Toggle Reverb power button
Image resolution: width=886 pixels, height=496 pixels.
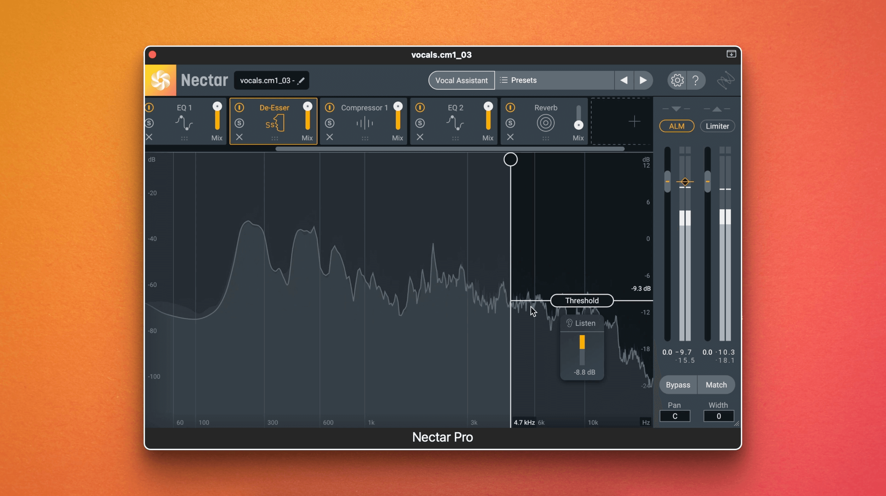coord(510,108)
